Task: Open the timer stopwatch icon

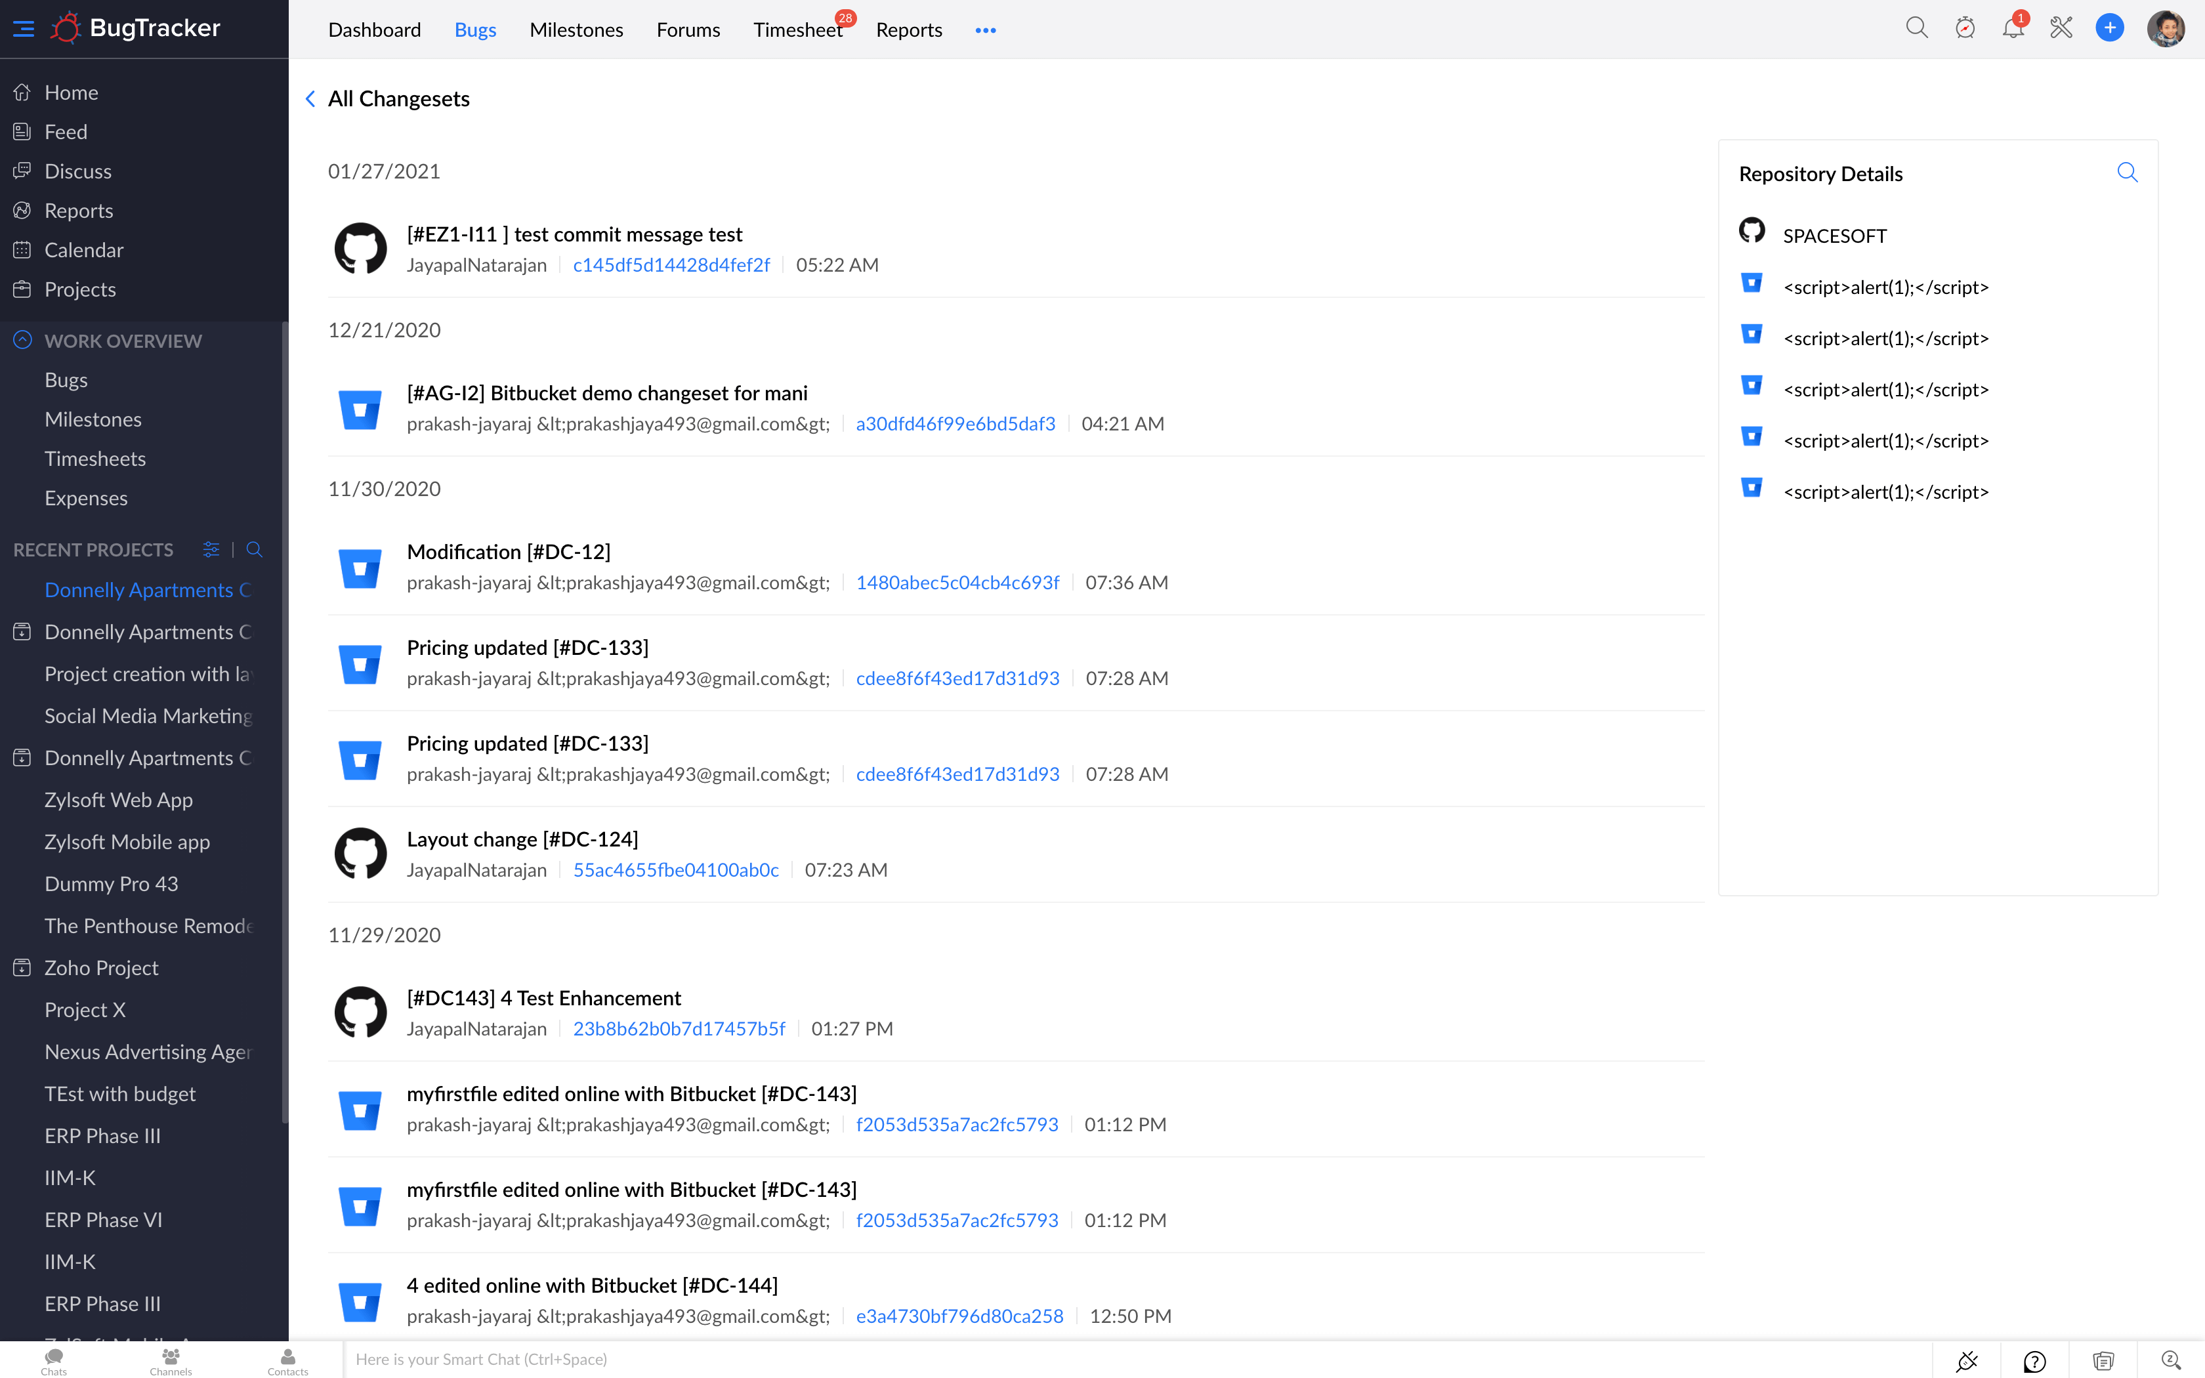Action: tap(1965, 28)
